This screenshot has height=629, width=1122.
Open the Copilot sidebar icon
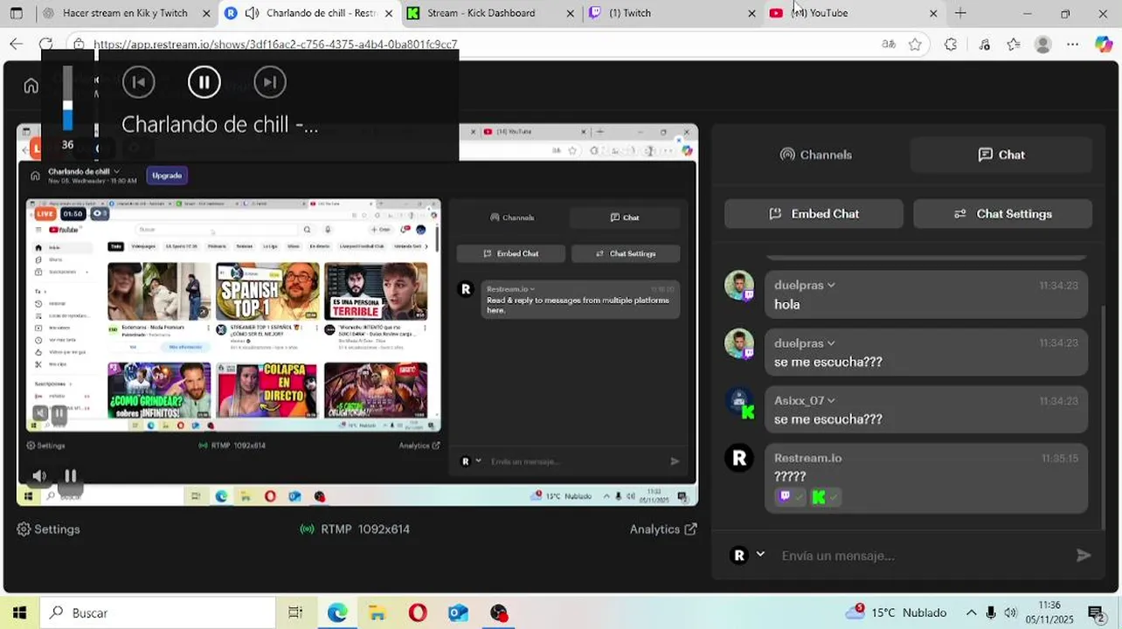[x=1104, y=45]
